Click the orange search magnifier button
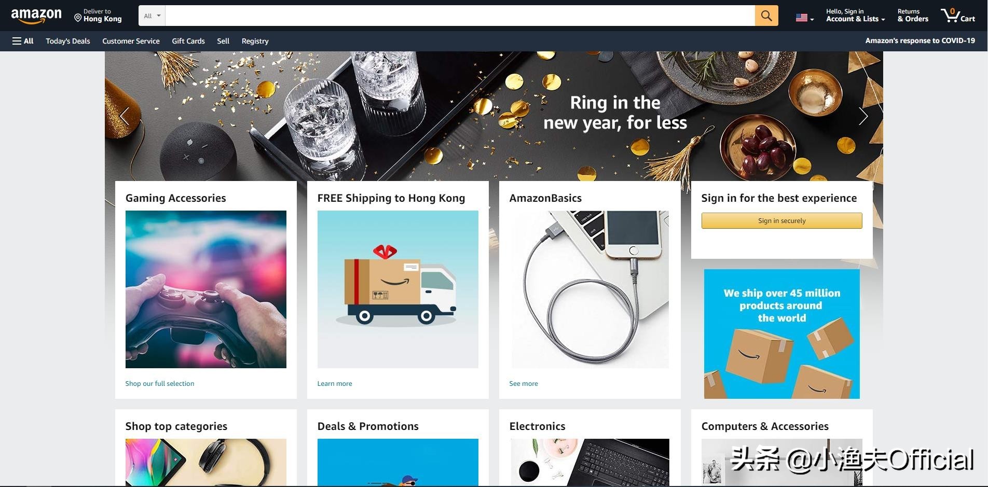The image size is (988, 487). pos(766,16)
